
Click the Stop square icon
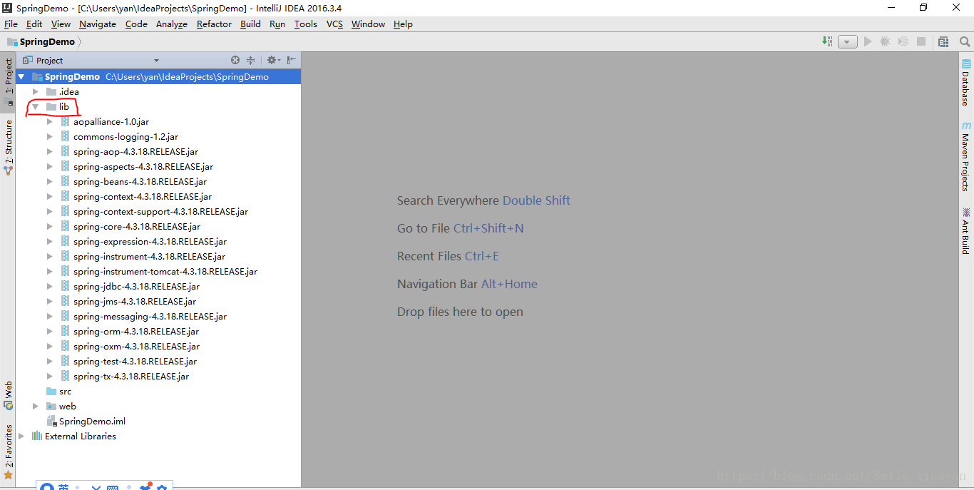(921, 41)
